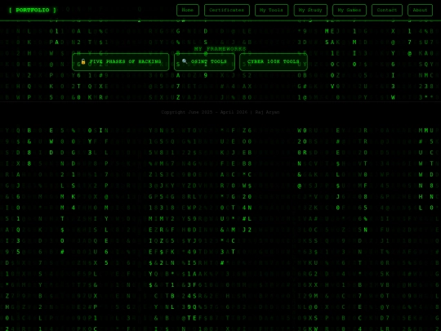Screen dimensions: 441x331
Task: Navigate to My Study section
Action: pyautogui.click(x=310, y=10)
